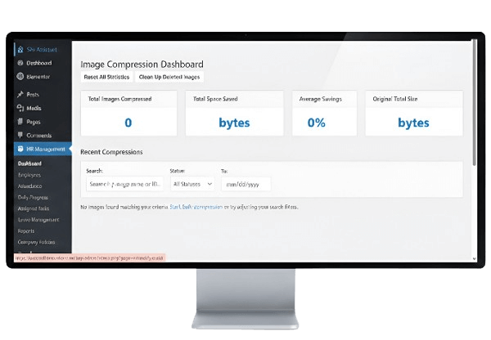Go to Attendance in HR submenu
Screen dimensions: 491x340
pos(29,186)
